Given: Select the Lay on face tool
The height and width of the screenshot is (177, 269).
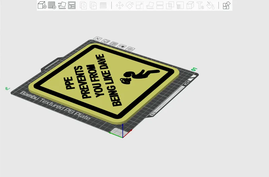Looking at the screenshot, I should point(150,5).
